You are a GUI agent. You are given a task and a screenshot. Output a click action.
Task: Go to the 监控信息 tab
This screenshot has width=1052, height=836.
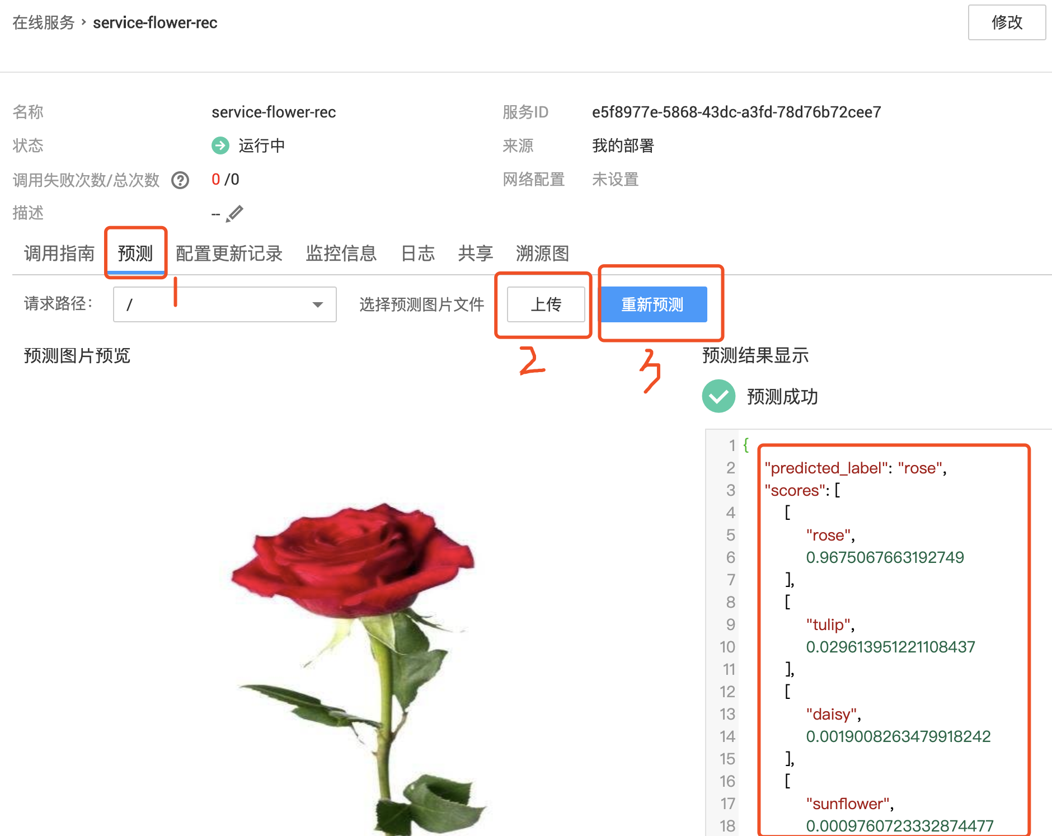pos(341,253)
